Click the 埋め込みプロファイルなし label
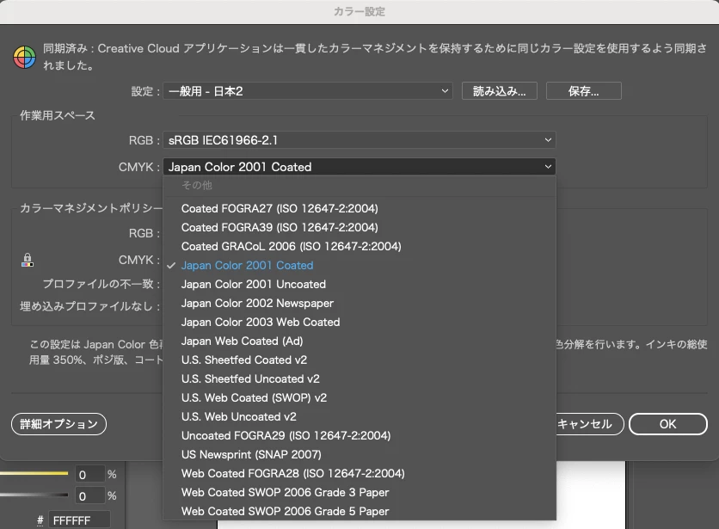Screen dimensions: 719x529 point(89,306)
